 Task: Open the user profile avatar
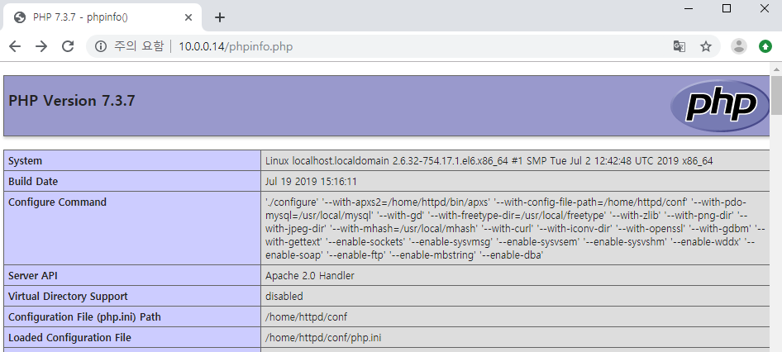point(739,46)
